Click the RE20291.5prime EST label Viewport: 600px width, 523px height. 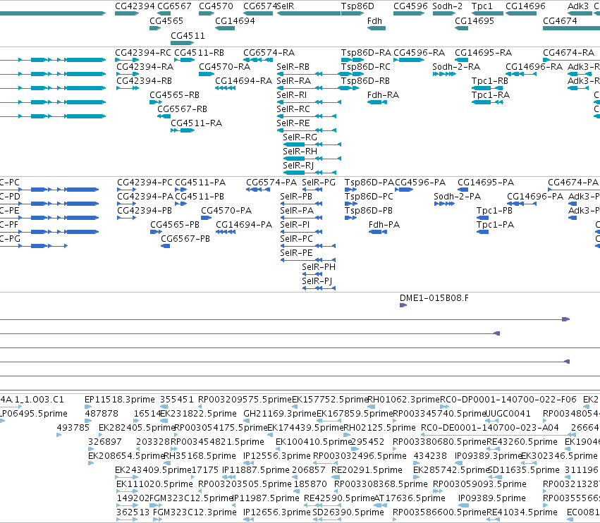[x=367, y=470]
